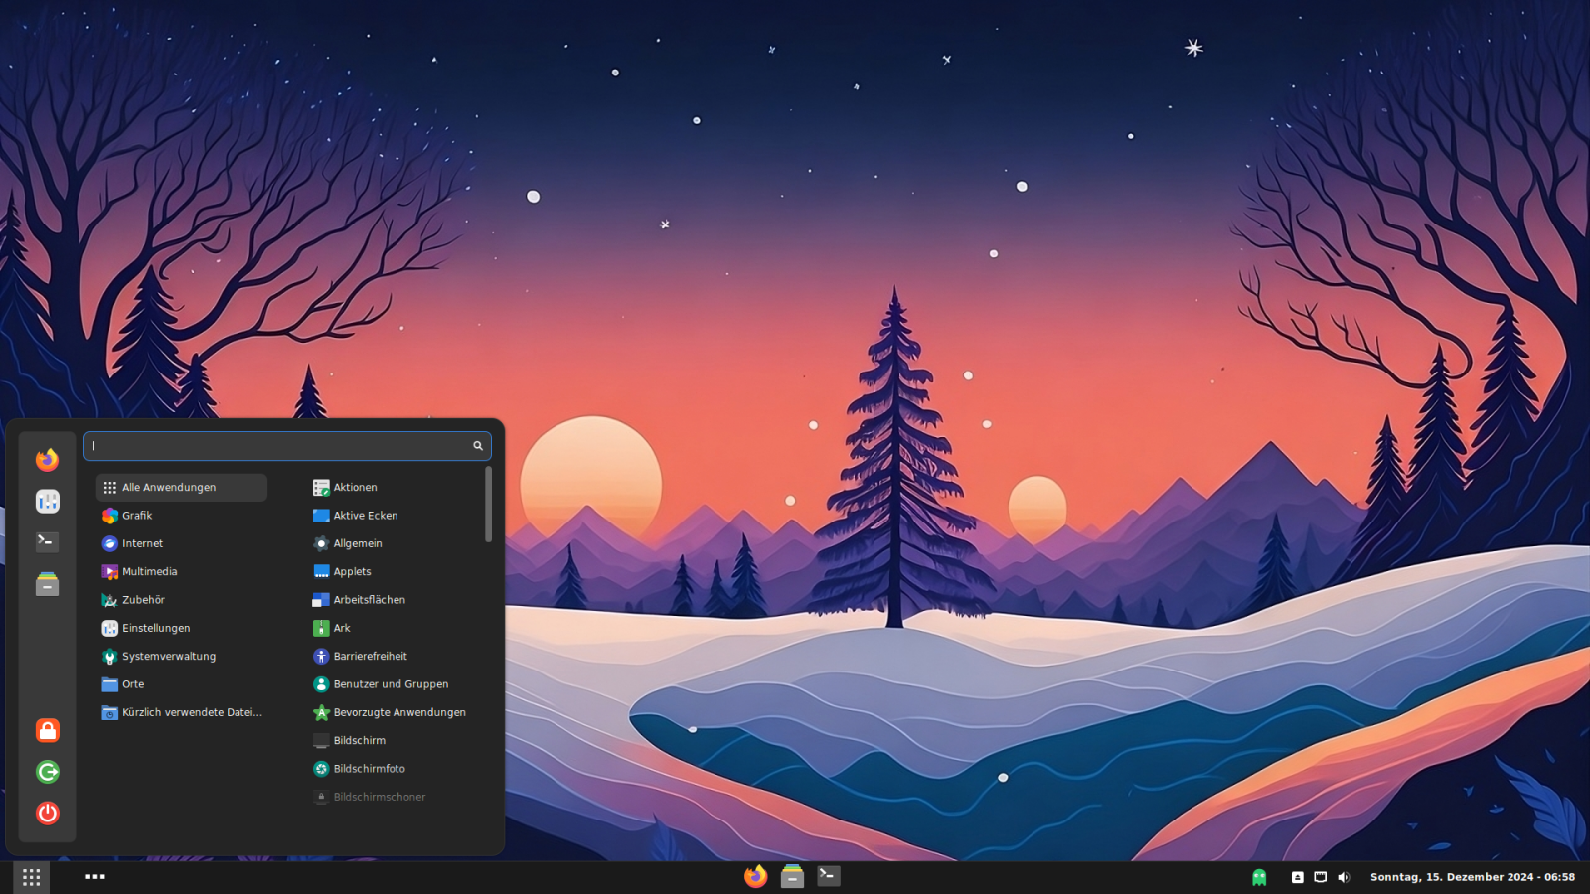
Task: Choose the Multimedia category
Action: tap(149, 572)
